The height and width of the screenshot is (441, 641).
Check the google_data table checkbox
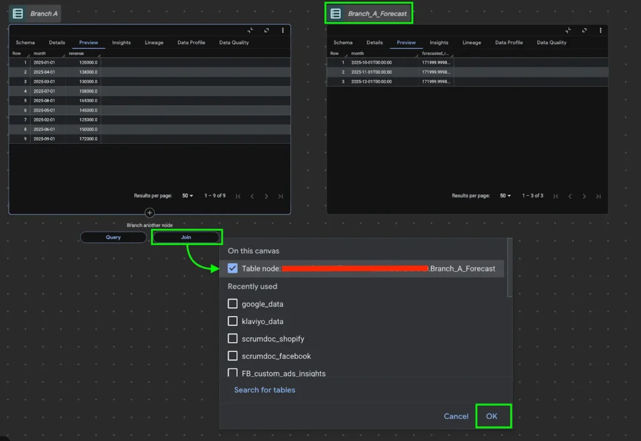point(233,304)
